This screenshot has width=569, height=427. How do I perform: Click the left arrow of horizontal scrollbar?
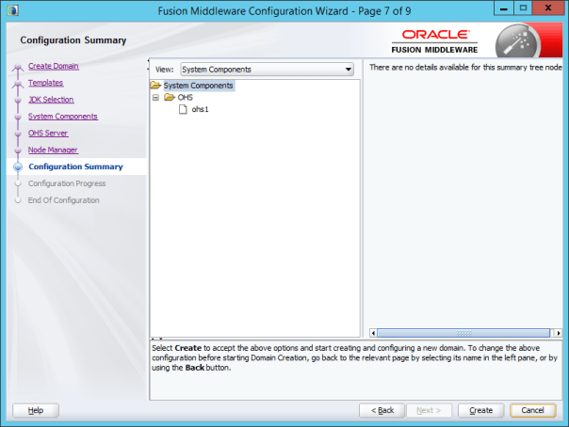[x=374, y=332]
